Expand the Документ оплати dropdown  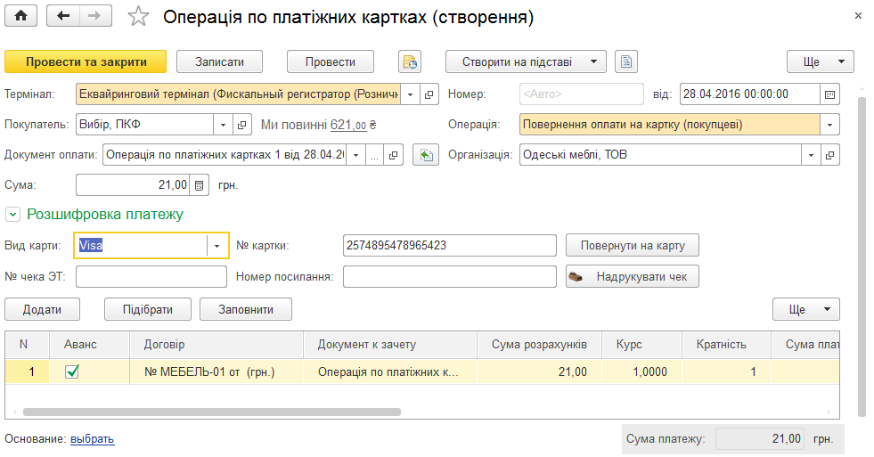point(355,155)
